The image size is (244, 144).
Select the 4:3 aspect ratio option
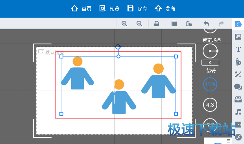pos(210,105)
